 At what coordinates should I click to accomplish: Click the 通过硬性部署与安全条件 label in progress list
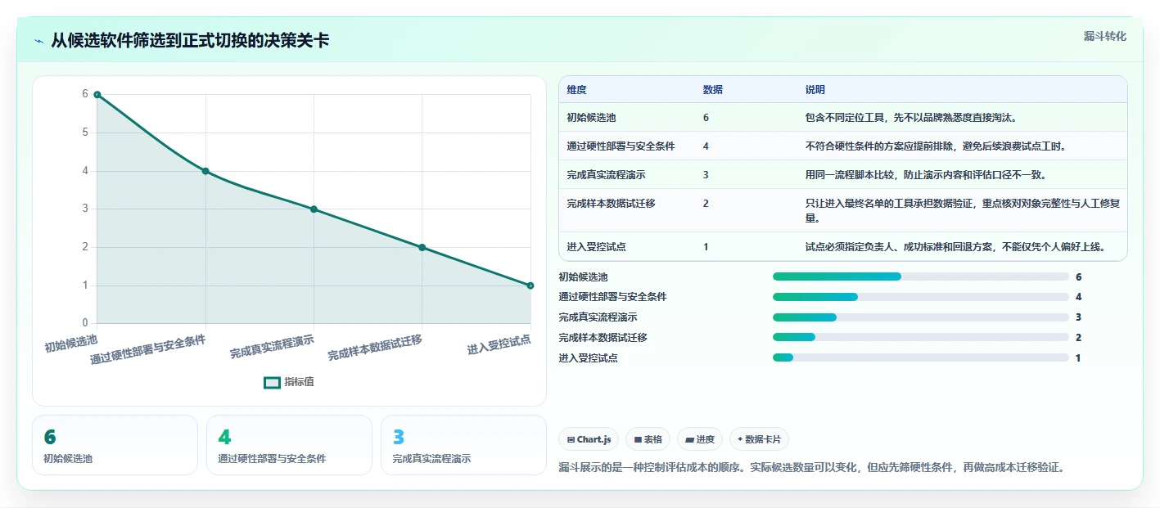coord(612,297)
